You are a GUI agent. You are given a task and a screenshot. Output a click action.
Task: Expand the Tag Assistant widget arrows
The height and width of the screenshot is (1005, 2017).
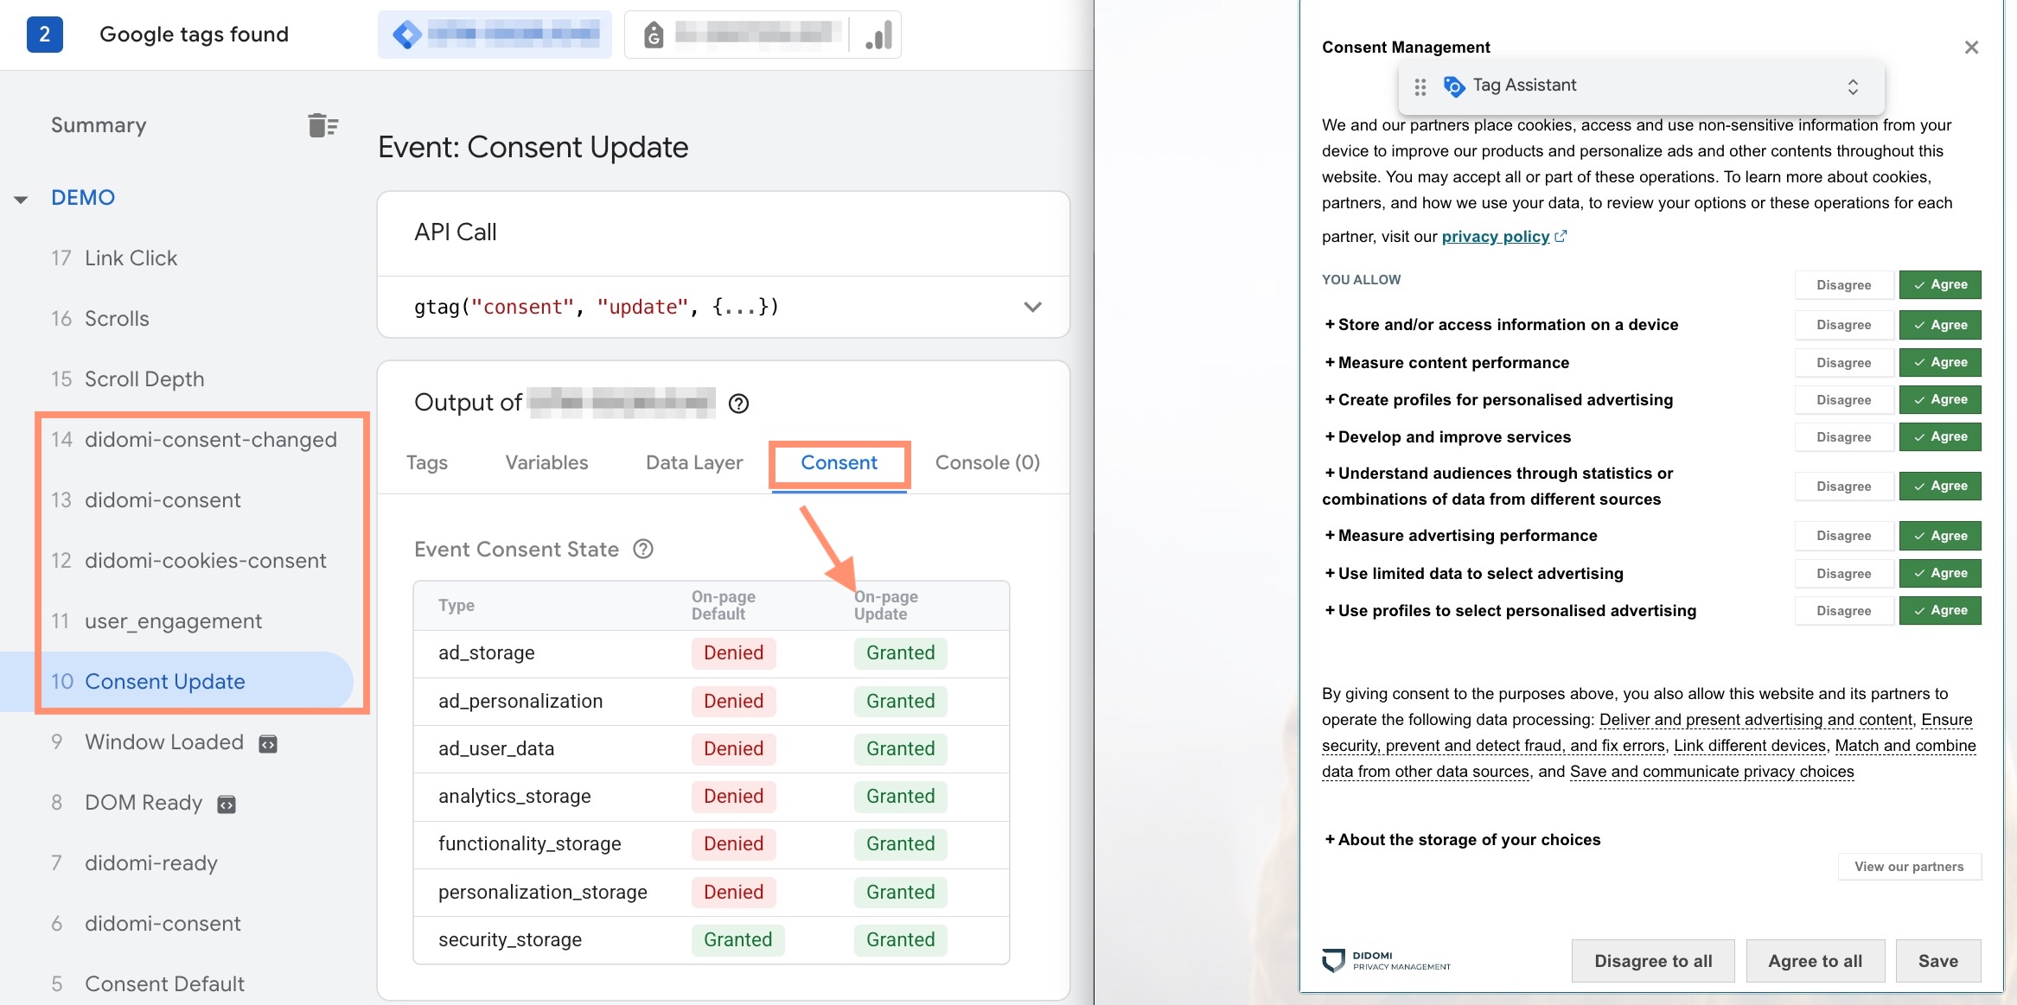(x=1853, y=86)
